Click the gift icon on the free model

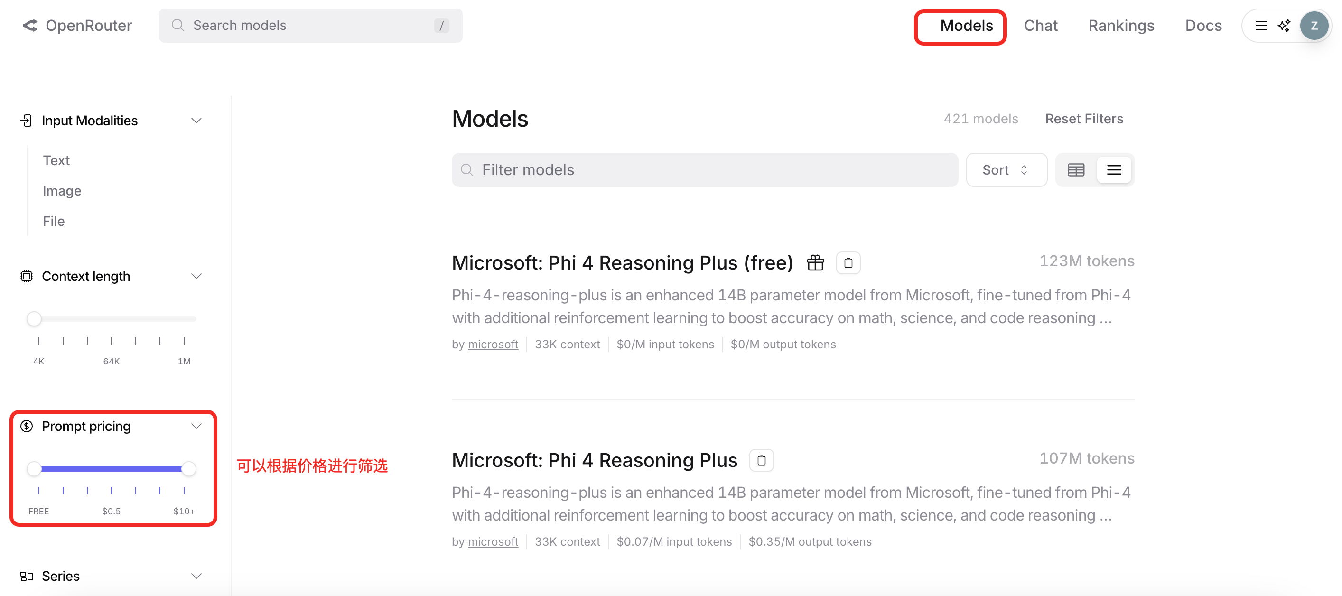pos(815,263)
